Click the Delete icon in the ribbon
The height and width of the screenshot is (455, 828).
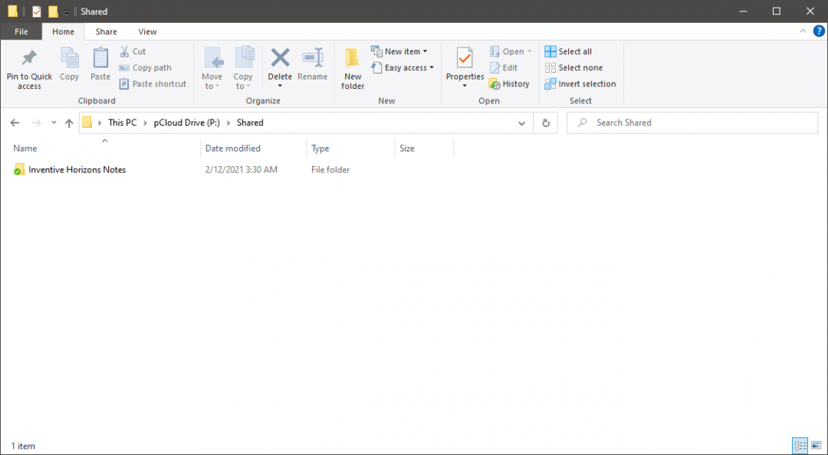(x=280, y=65)
